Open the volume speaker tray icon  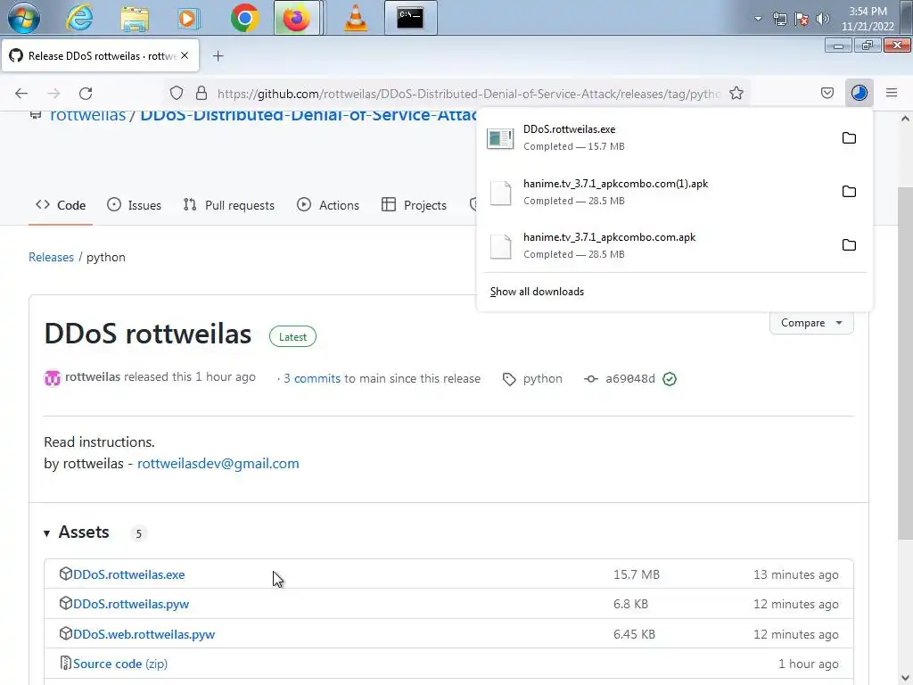pos(823,19)
